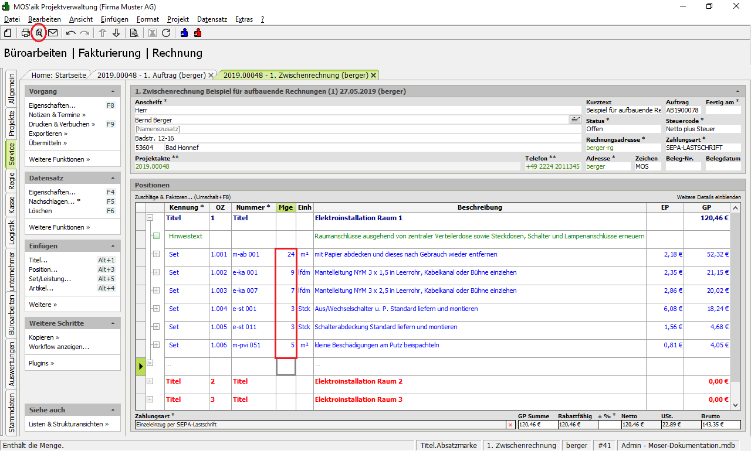
Task: Clear Zahlungsart using the orange x icon
Action: click(x=510, y=425)
